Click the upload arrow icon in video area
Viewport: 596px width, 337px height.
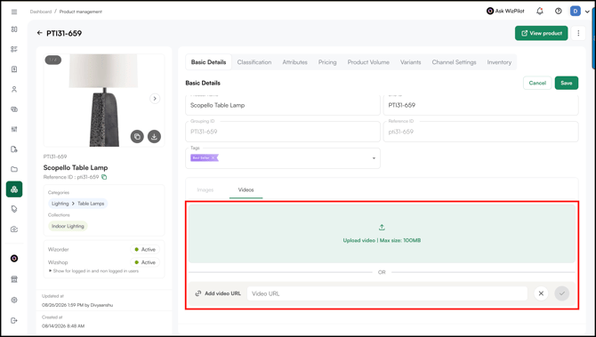pos(382,228)
